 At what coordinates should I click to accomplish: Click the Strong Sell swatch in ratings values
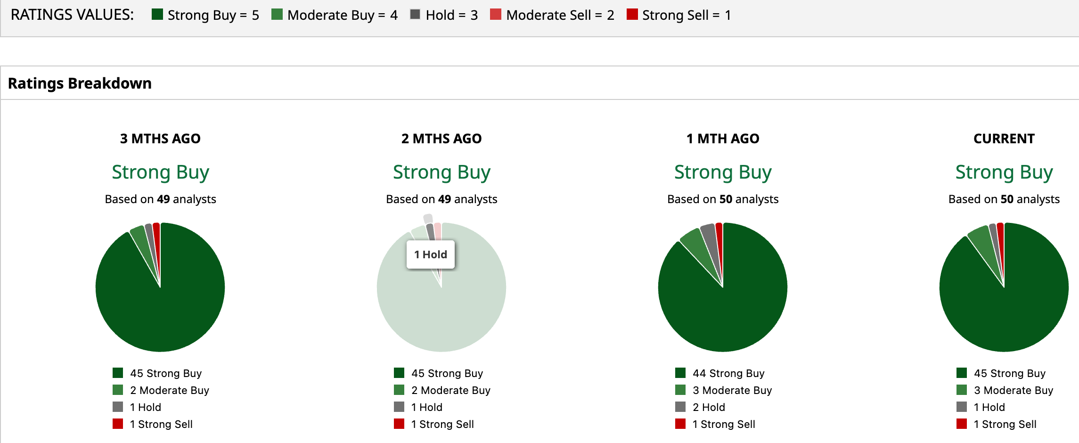(x=632, y=15)
